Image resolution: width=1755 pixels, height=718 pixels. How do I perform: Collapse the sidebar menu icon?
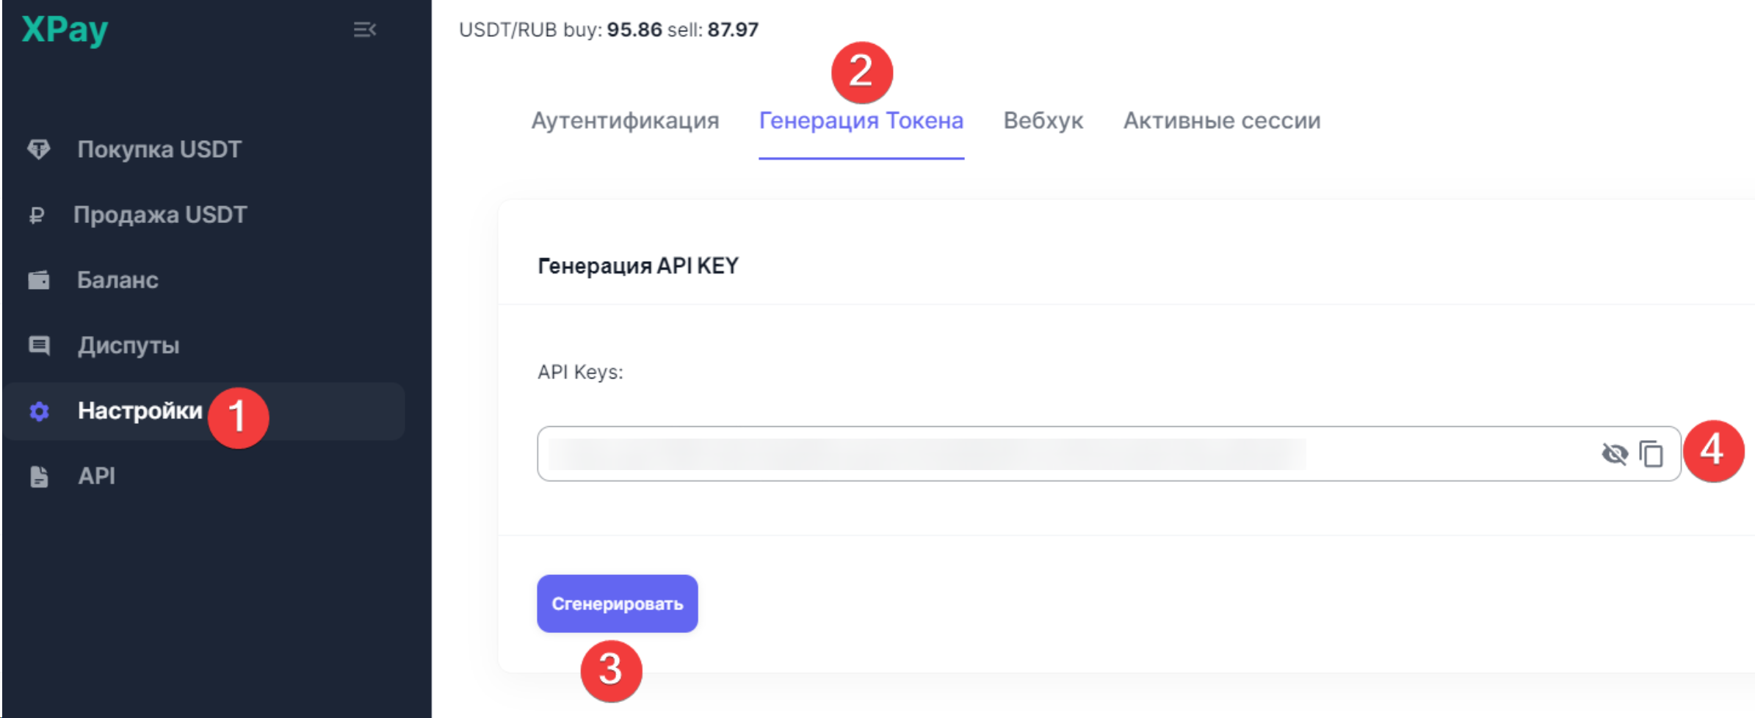point(364,30)
